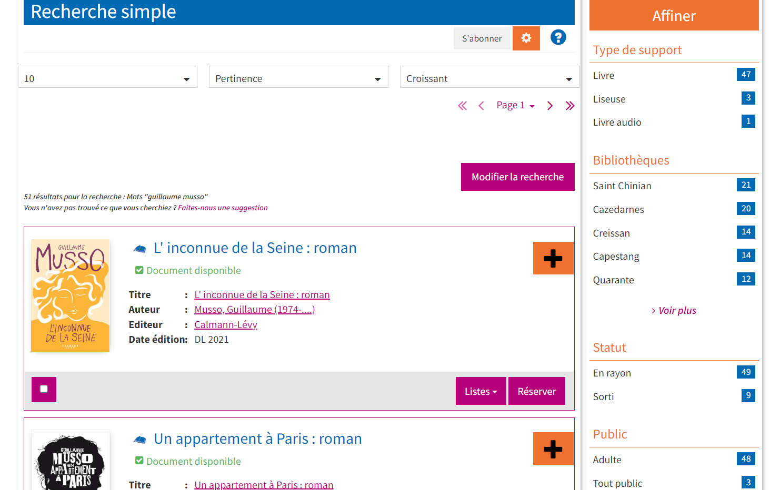This screenshot has height=490, width=780.
Task: Click the book icon beside "L' inconnue de la Seine"
Action: (x=139, y=248)
